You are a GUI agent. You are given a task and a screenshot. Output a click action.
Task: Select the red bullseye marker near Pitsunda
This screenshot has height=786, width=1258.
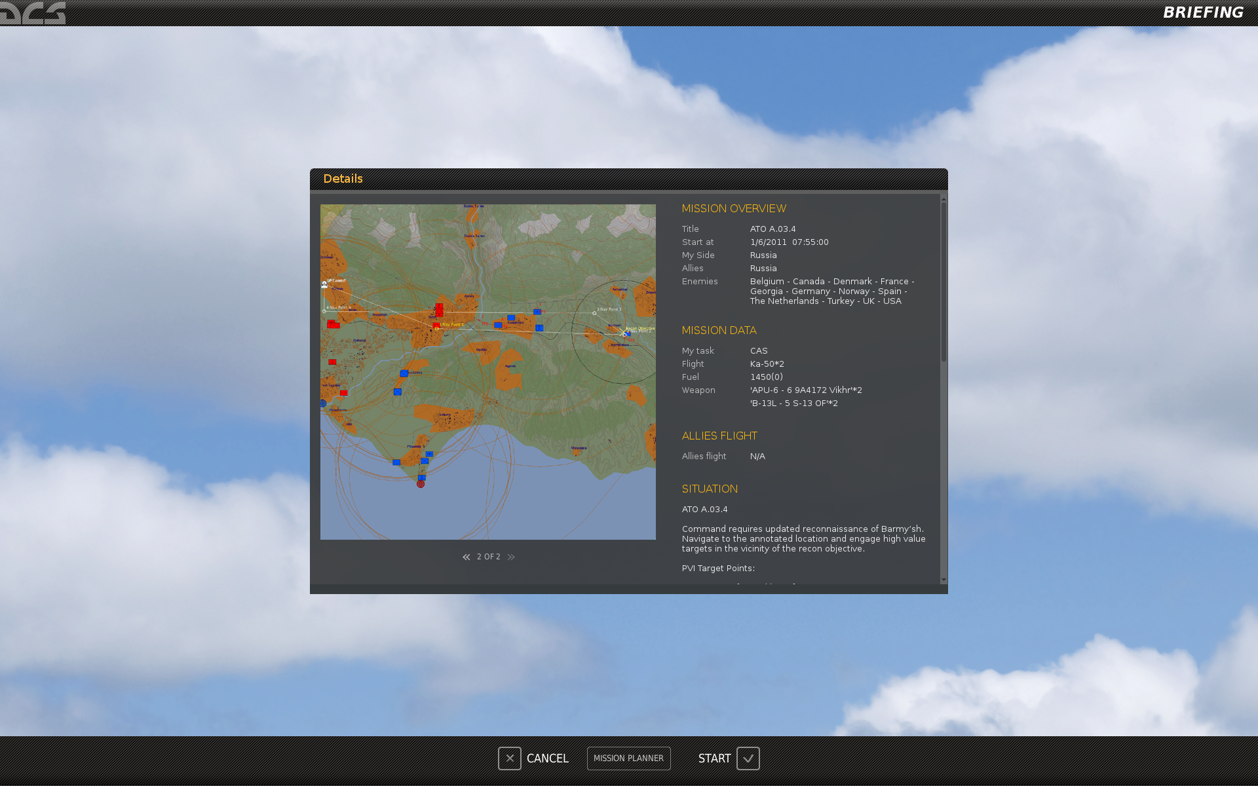[x=421, y=484]
